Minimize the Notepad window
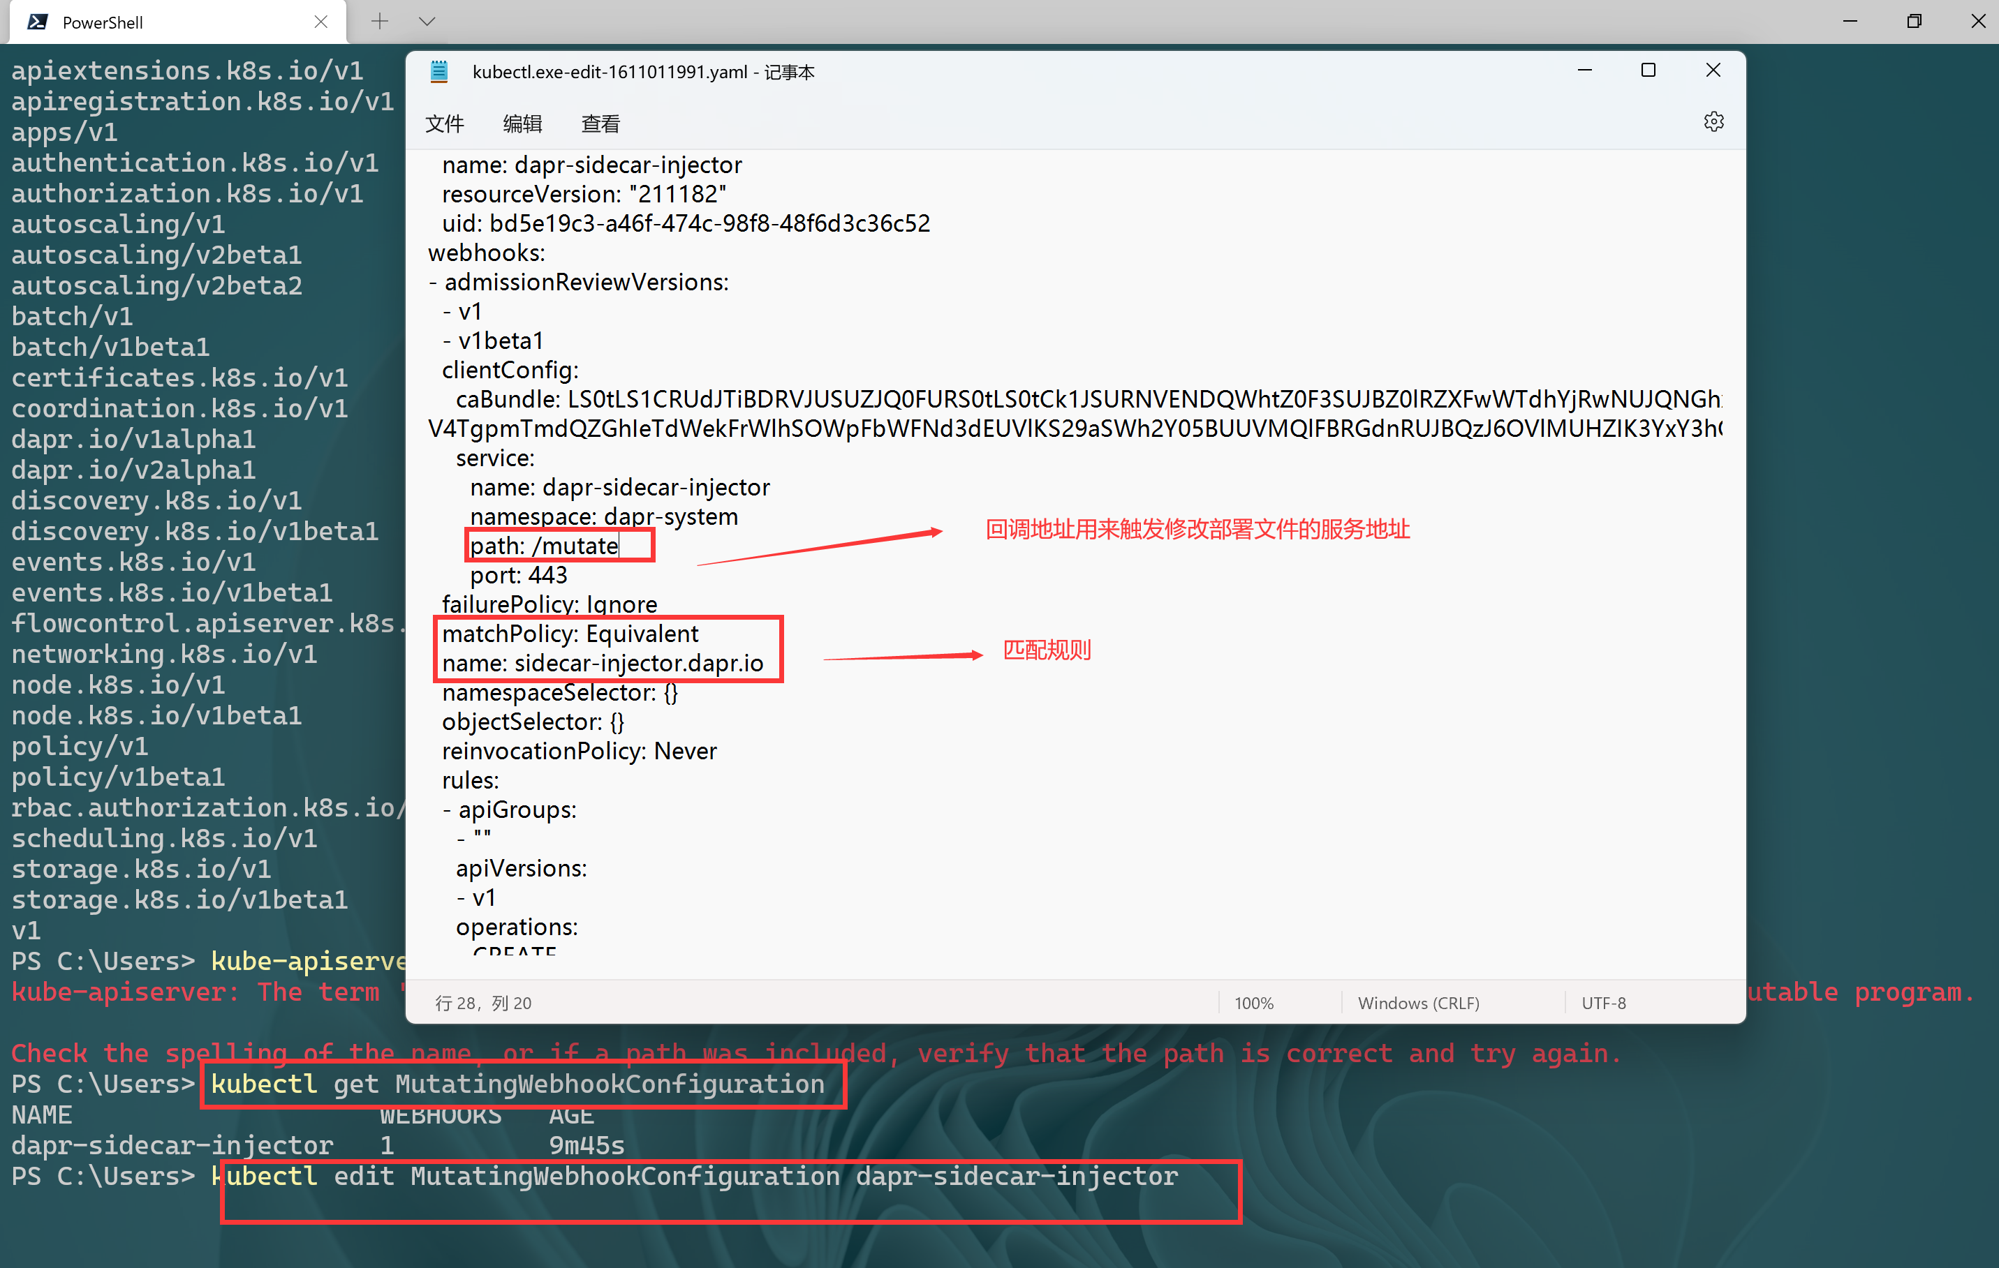Screen dimensions: 1999x1268 pyautogui.click(x=1584, y=70)
